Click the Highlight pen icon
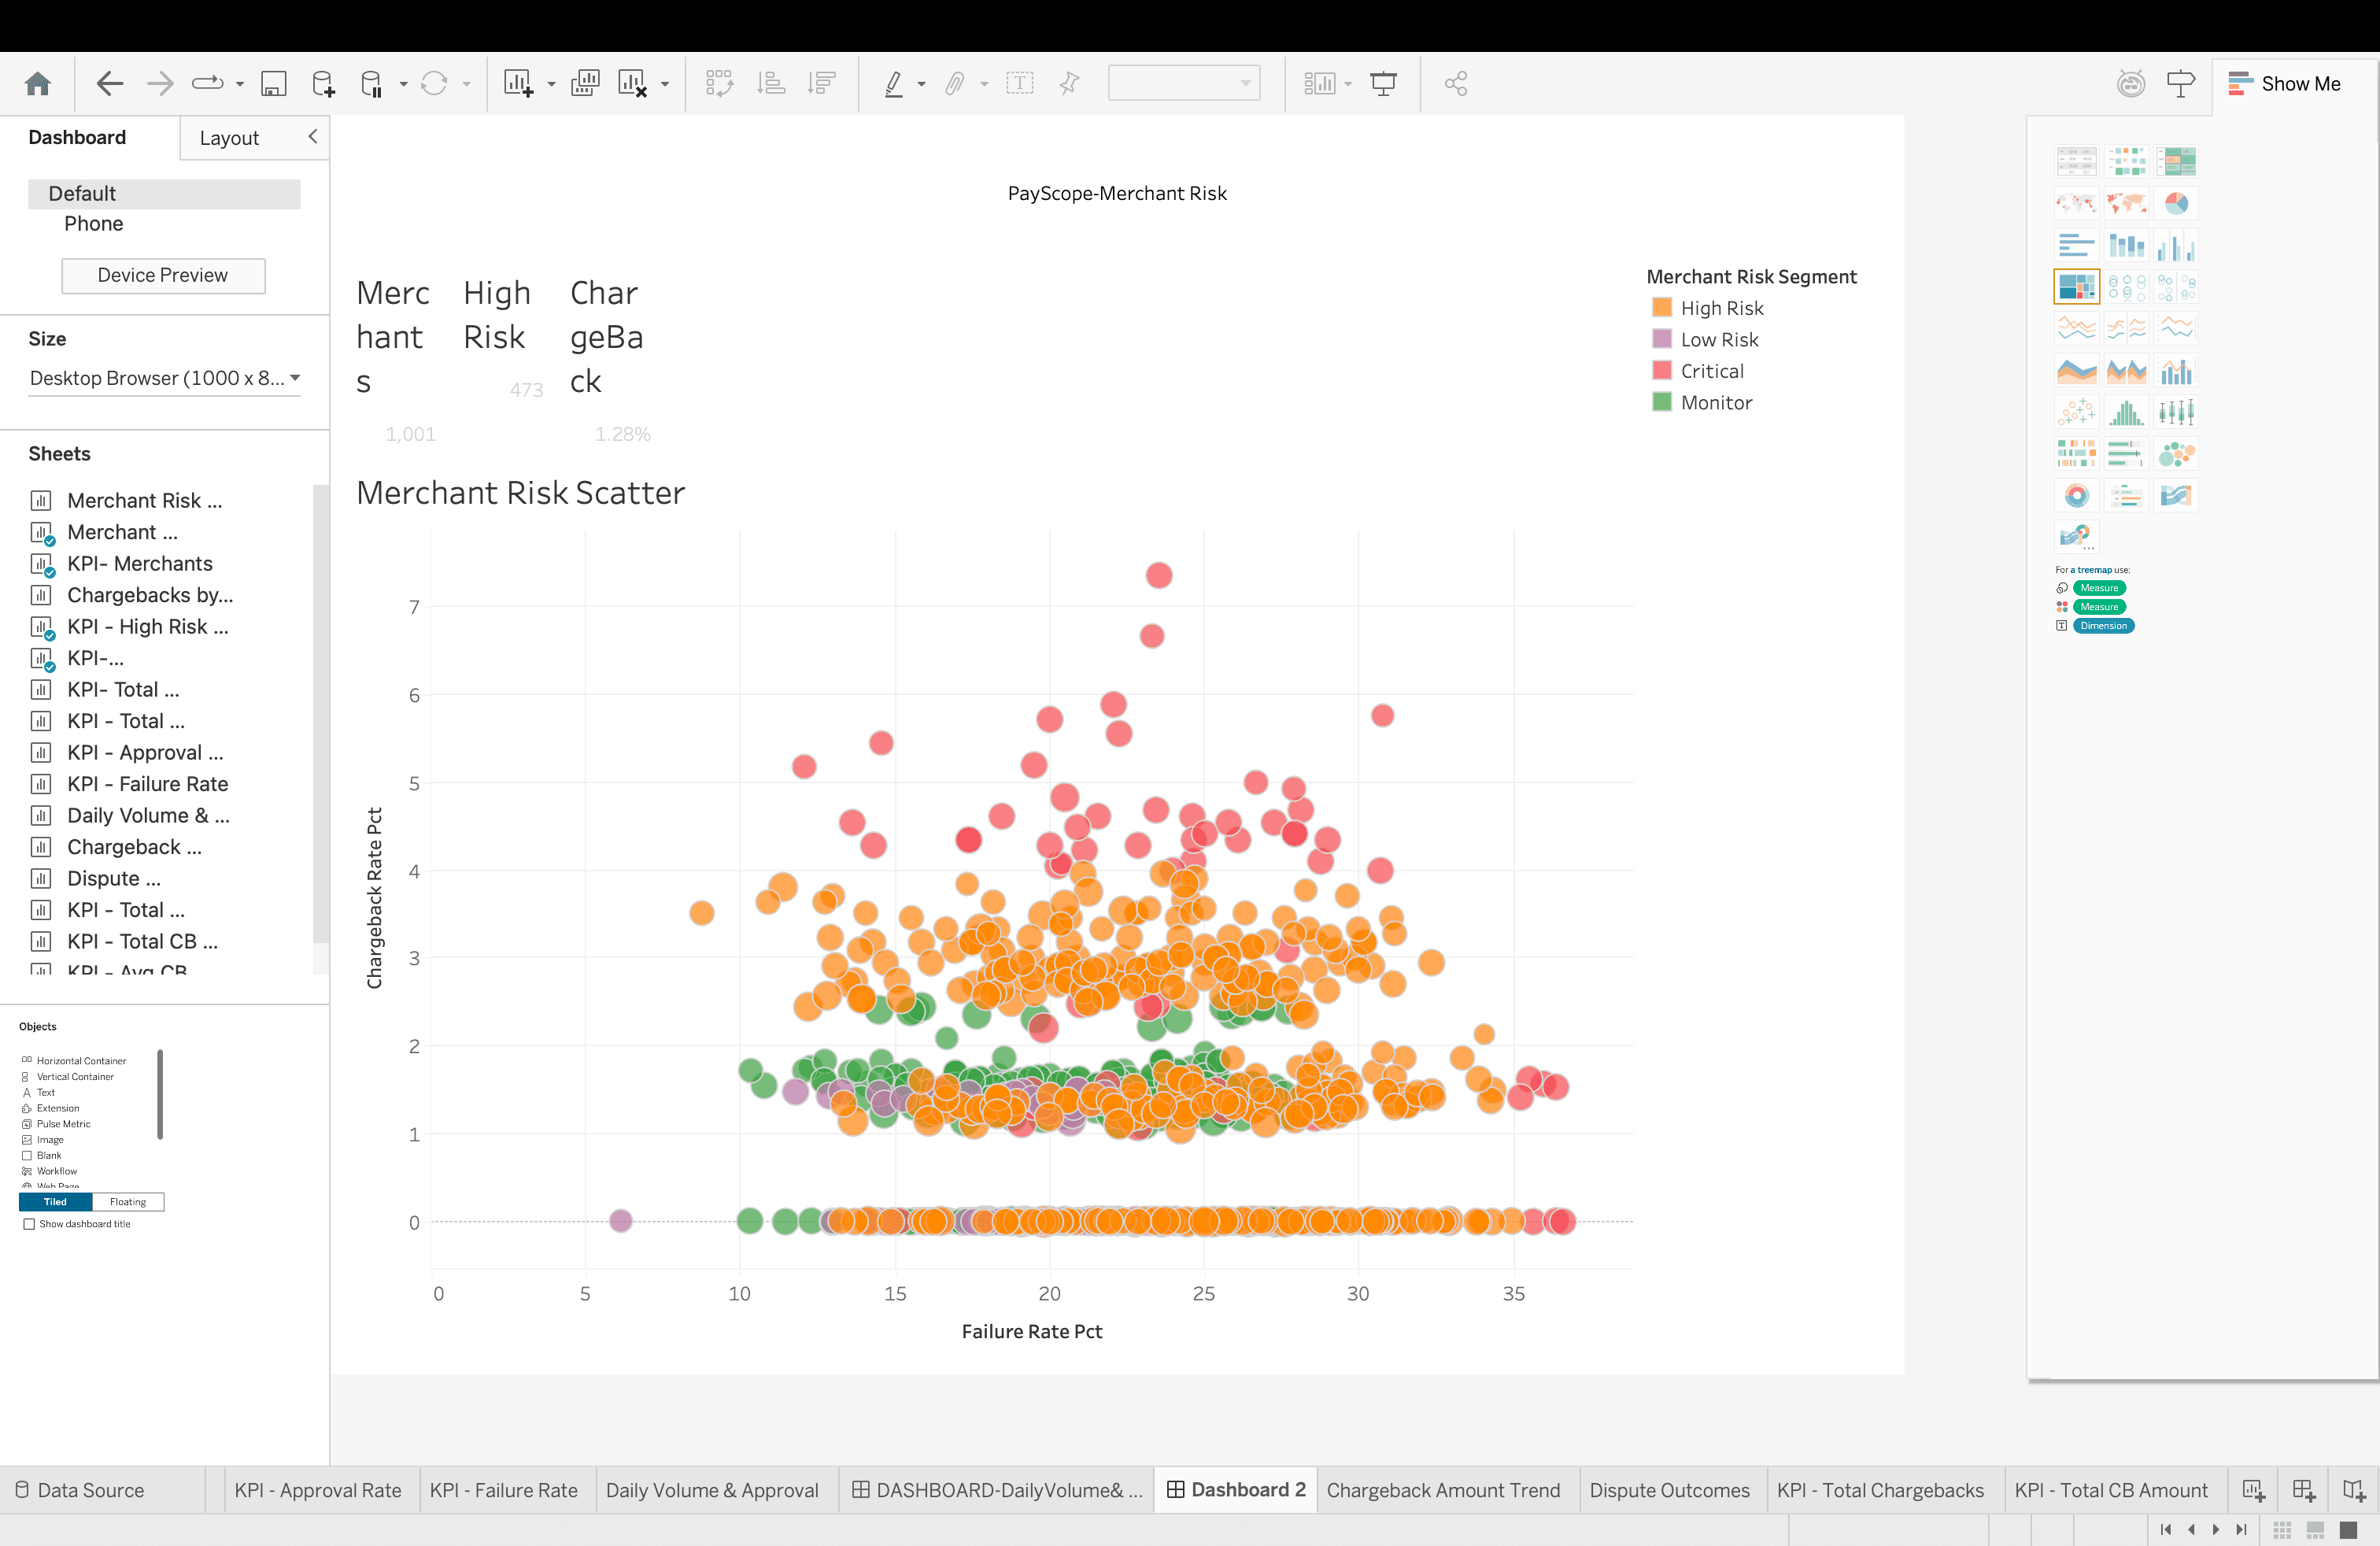Viewport: 2380px width, 1546px height. pyautogui.click(x=894, y=84)
